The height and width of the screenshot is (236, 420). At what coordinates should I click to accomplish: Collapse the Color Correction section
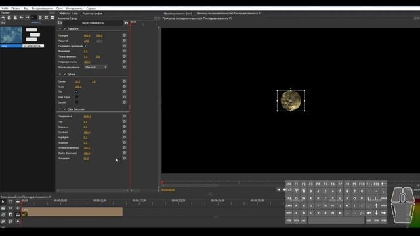pos(60,109)
